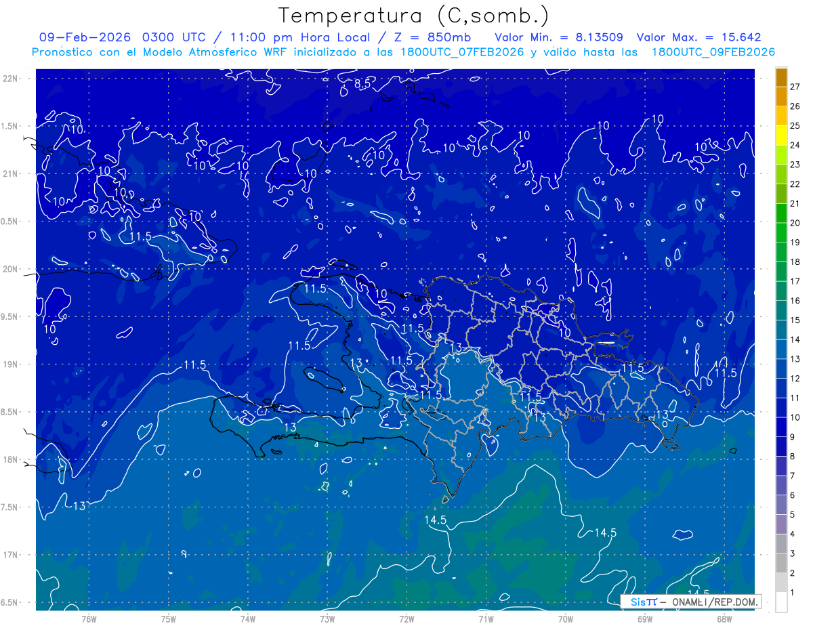This screenshot has width=813, height=628.
Task: Click the value 5 on the color scale
Action: 793,515
